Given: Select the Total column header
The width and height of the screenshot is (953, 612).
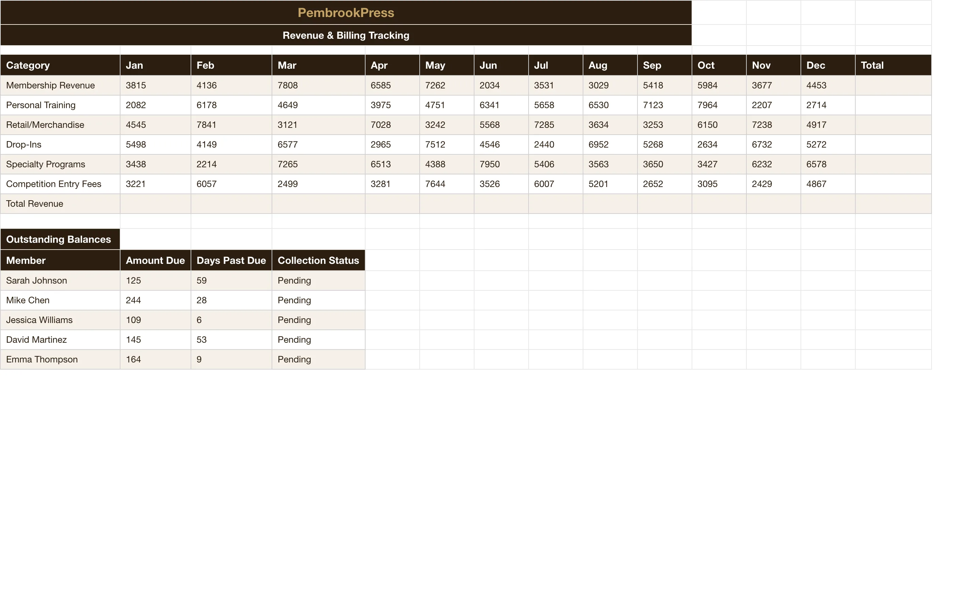Looking at the screenshot, I should [x=893, y=65].
